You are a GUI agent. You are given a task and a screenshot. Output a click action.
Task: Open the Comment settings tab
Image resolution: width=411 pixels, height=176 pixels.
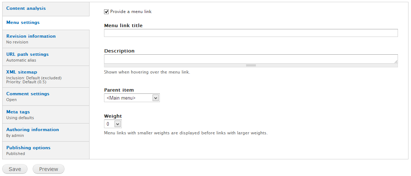coord(28,94)
